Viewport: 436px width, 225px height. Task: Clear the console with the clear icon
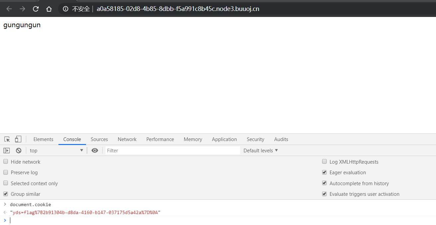(19, 150)
